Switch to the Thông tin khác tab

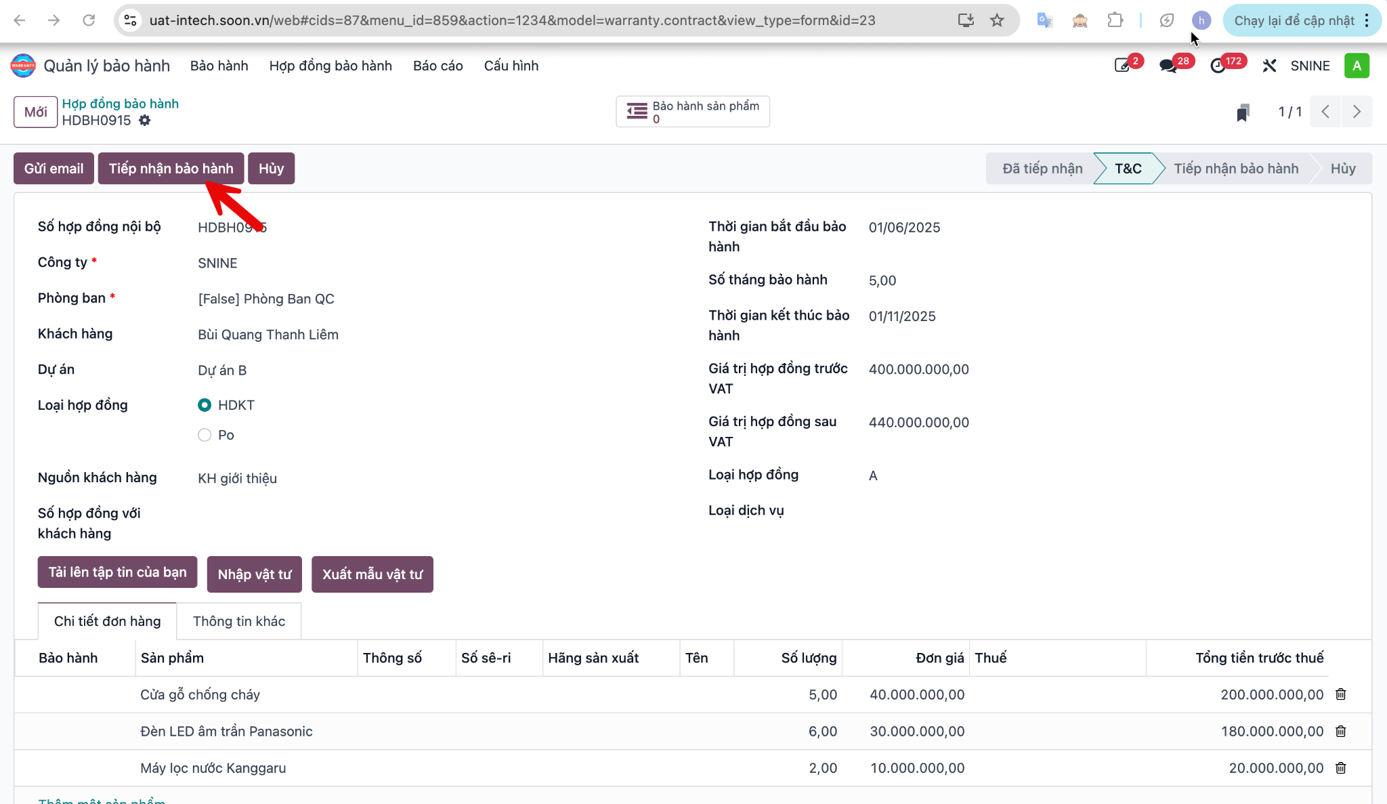[239, 621]
